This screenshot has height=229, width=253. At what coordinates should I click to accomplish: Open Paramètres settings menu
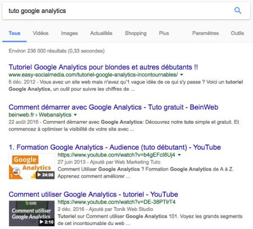pyautogui.click(x=205, y=33)
